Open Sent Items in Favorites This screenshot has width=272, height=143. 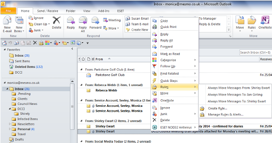tap(19, 61)
